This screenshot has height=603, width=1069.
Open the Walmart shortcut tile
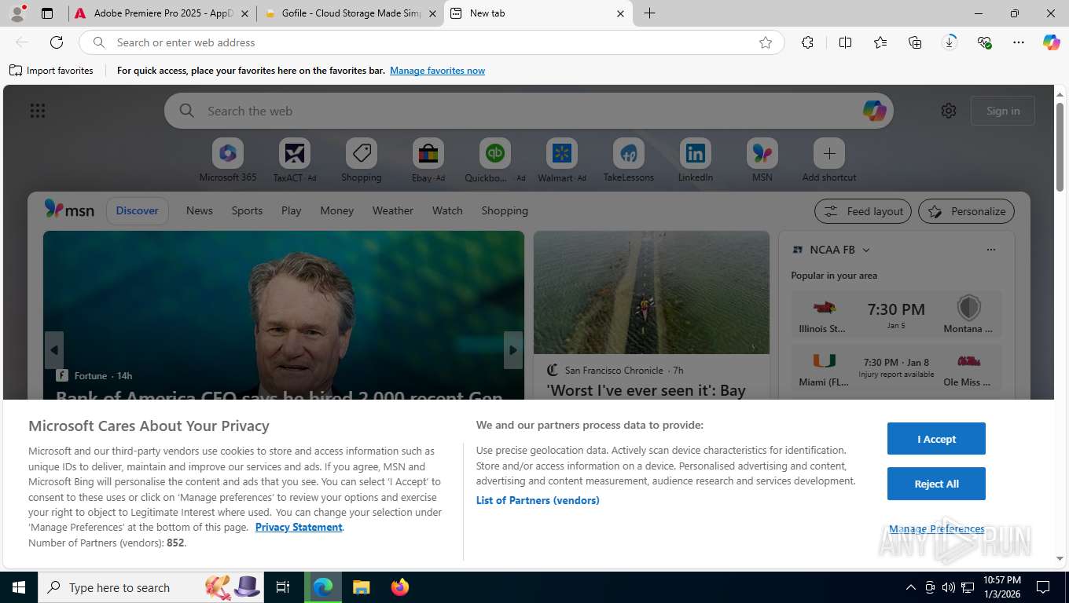562,161
